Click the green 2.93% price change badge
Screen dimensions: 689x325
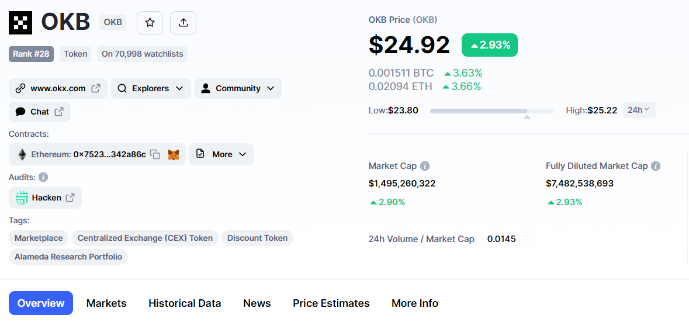point(490,45)
